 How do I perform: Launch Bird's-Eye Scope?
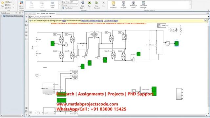click(x=133, y=5)
